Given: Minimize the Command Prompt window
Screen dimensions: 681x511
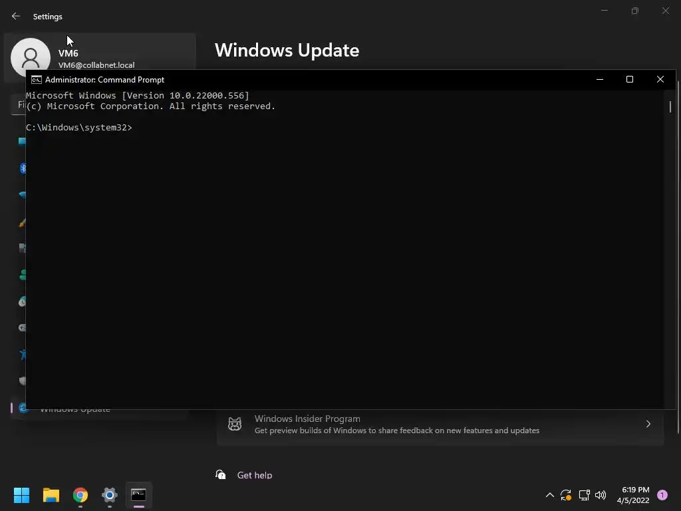Looking at the screenshot, I should pyautogui.click(x=600, y=80).
